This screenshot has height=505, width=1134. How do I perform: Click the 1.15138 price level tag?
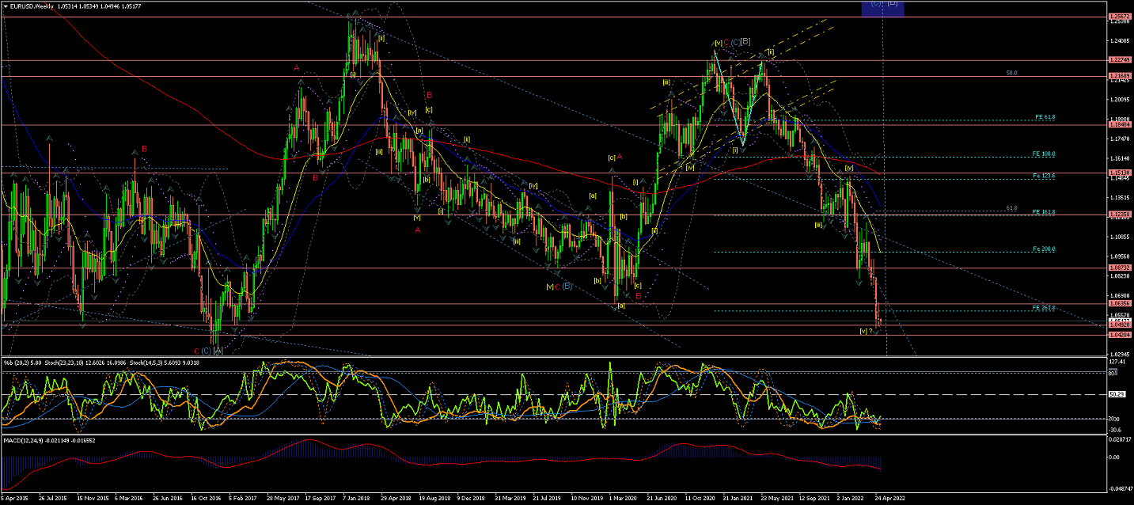tap(1120, 173)
